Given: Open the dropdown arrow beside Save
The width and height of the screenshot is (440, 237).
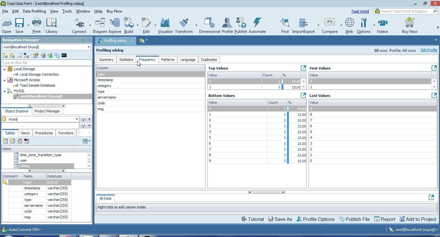Looking at the screenshot, I should point(28,25).
